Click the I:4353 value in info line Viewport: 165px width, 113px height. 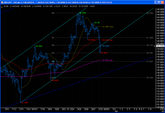point(92,6)
